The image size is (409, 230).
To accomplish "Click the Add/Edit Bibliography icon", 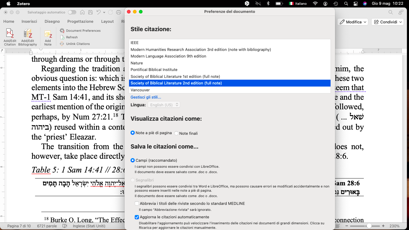I will point(28,37).
